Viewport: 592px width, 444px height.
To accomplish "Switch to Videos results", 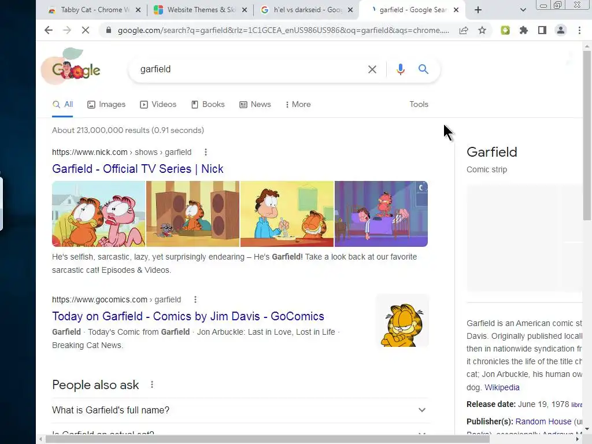I will pyautogui.click(x=158, y=105).
